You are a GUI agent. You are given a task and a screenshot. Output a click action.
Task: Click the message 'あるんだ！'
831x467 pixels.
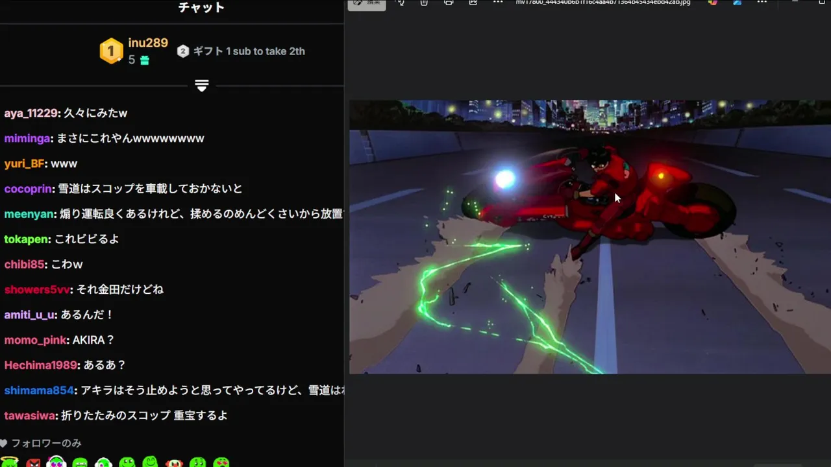click(88, 315)
